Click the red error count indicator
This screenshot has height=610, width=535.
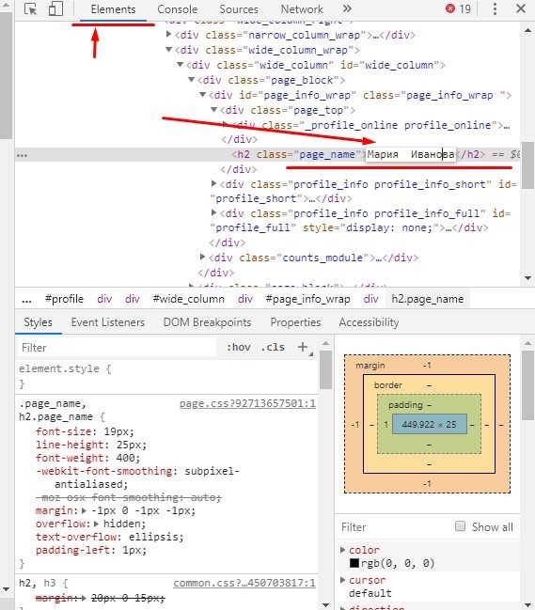(x=458, y=8)
